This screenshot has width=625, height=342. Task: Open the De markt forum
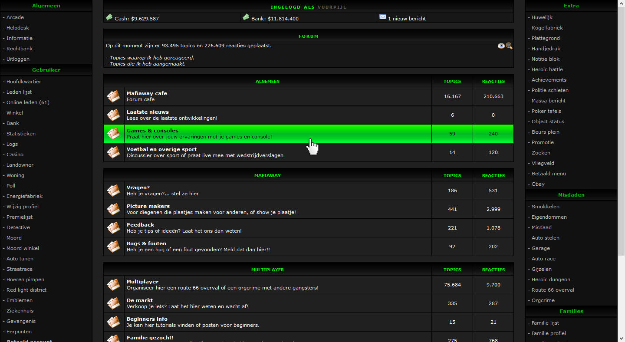(140, 300)
